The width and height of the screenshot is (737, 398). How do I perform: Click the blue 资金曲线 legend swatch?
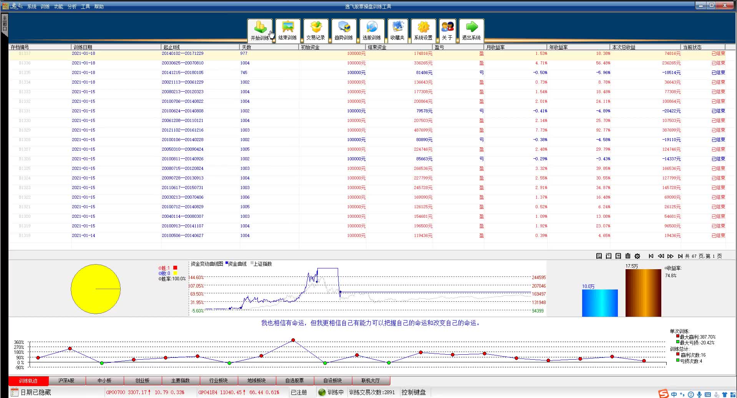[x=227, y=263]
